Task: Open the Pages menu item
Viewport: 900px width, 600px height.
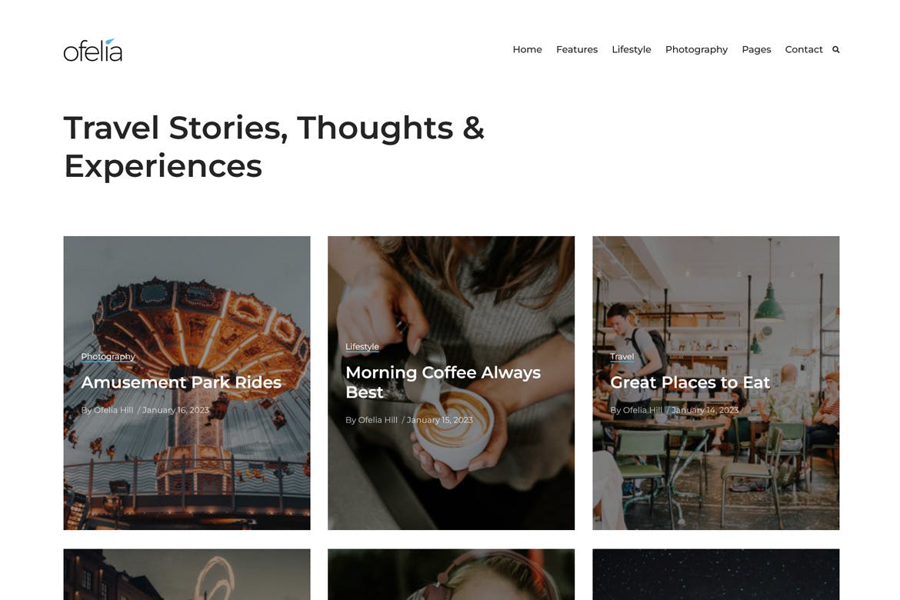Action: (x=756, y=49)
